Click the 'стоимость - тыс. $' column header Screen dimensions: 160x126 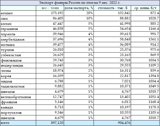point(112,8)
